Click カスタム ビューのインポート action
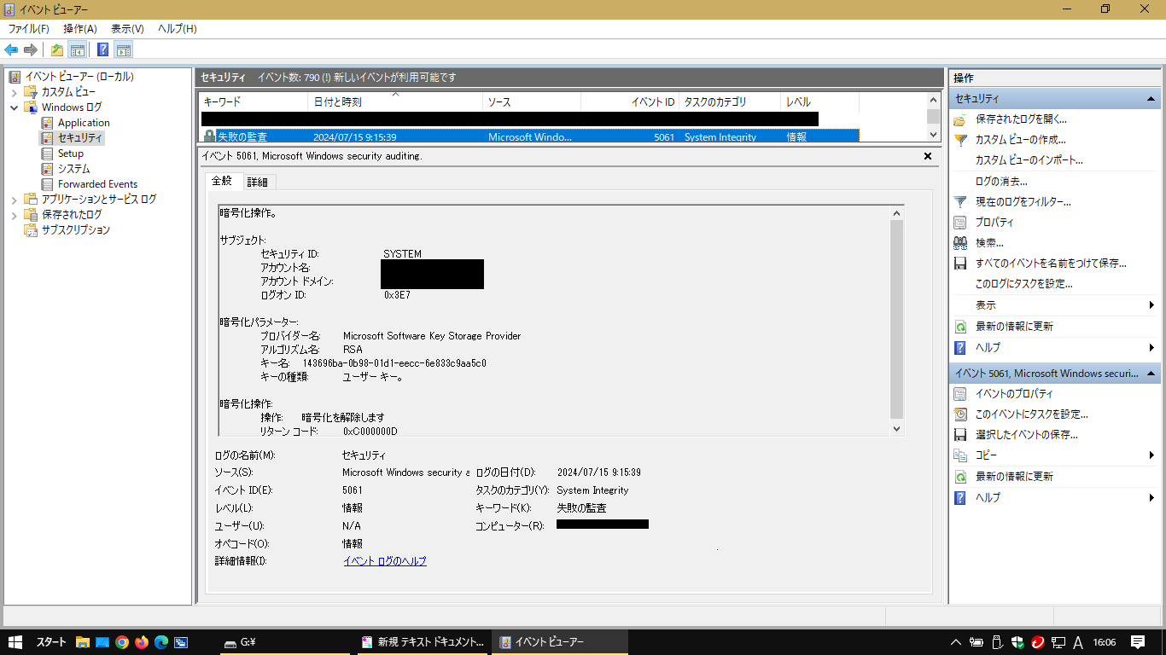 click(x=1029, y=160)
